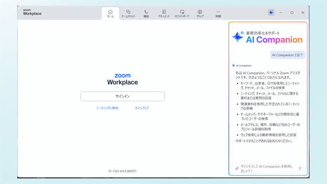Close the Zoom Workplace window
This screenshot has height=184, width=327.
(303, 13)
